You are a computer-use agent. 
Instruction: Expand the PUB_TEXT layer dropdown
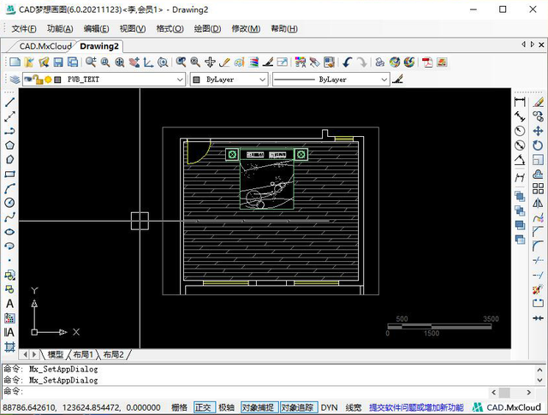(180, 80)
